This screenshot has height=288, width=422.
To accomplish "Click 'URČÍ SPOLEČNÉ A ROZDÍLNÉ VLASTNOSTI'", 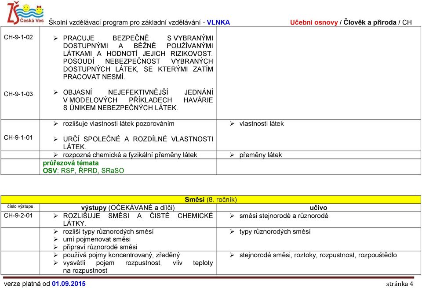I will [138, 139].
